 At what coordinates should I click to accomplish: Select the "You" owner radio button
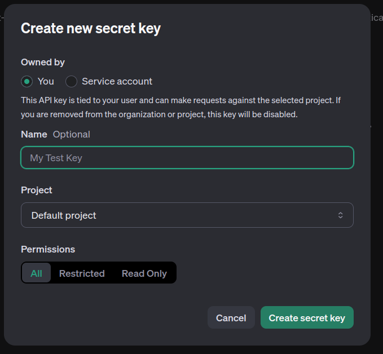(27, 81)
